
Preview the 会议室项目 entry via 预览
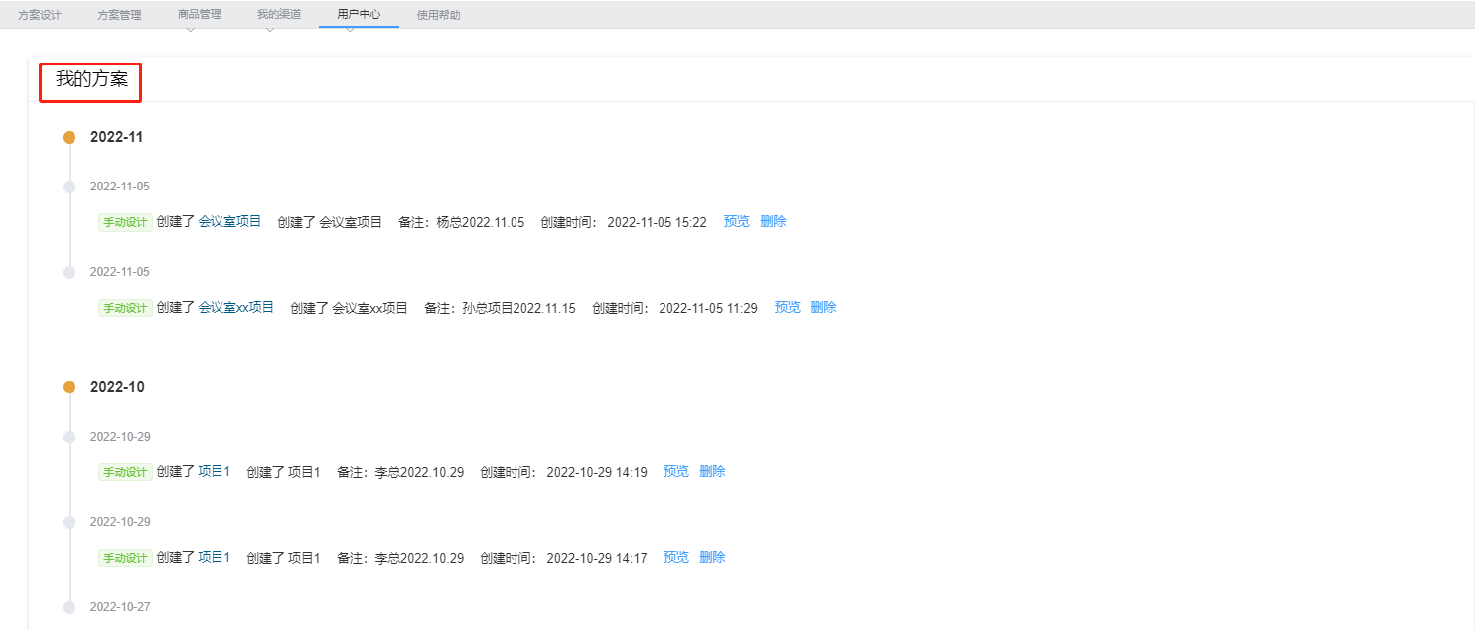(x=736, y=221)
